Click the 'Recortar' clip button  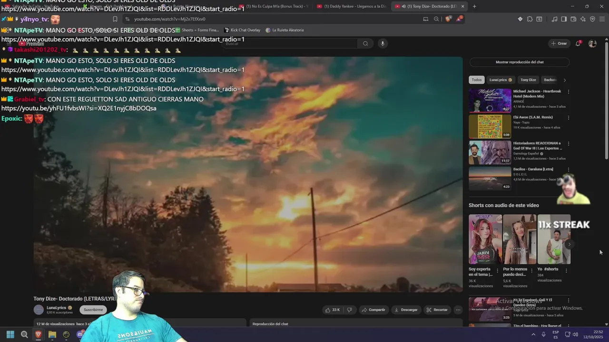(437, 310)
